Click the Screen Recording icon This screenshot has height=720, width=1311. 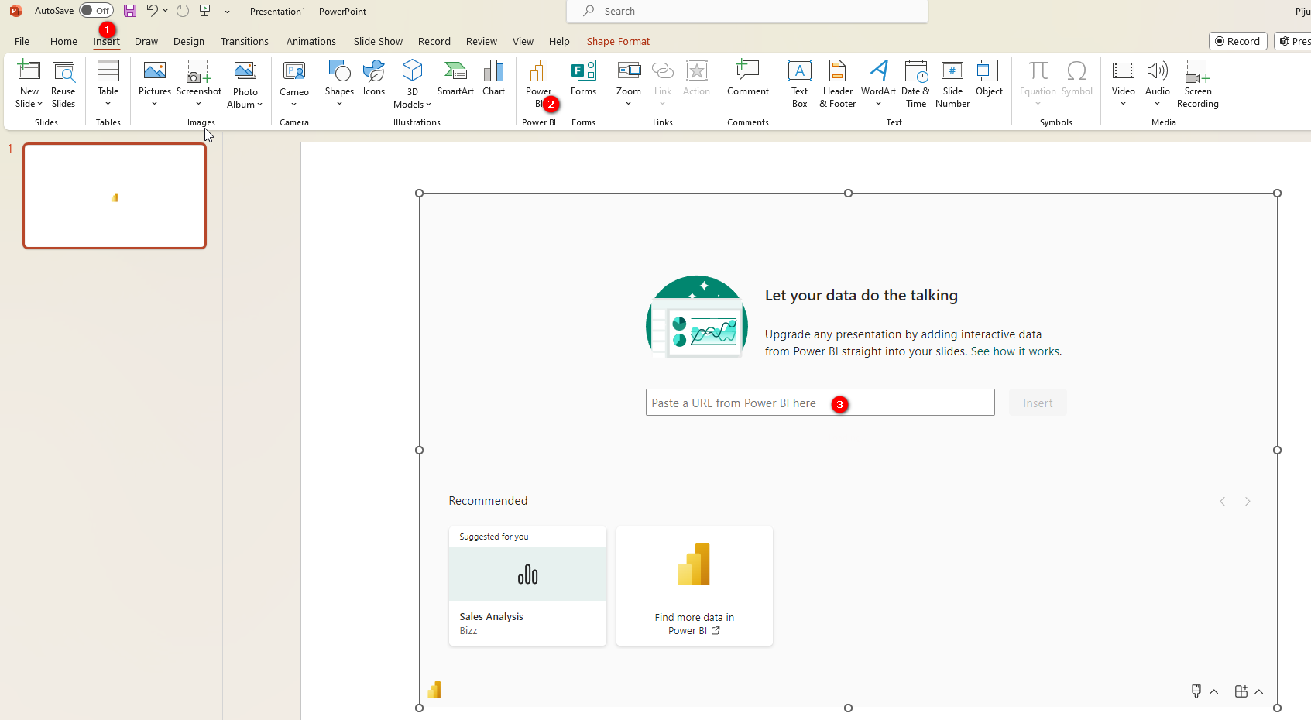(1197, 72)
